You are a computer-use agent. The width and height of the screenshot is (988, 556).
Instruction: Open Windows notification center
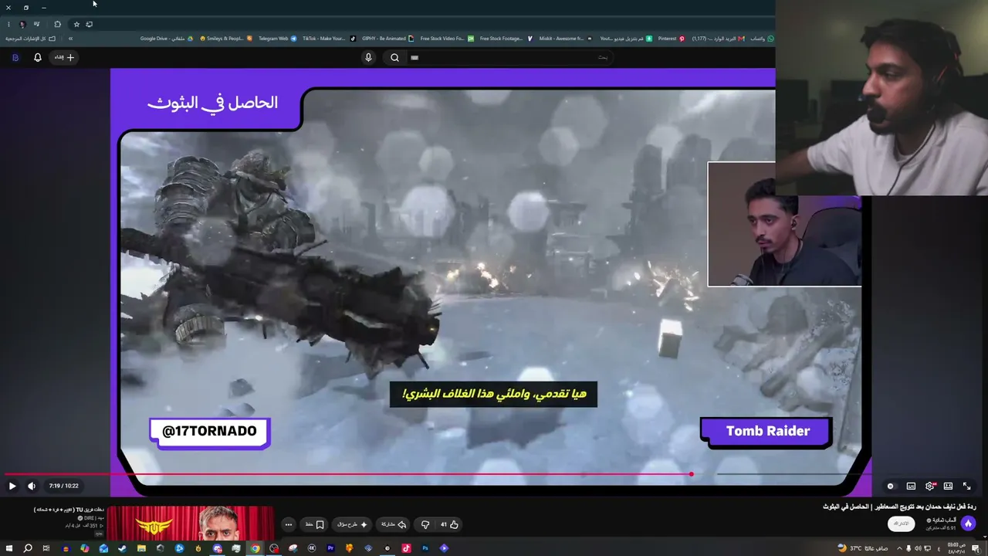[x=976, y=548]
